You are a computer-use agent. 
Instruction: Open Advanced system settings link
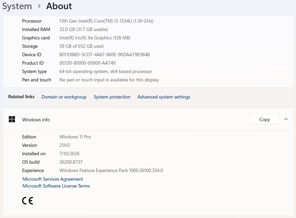coord(164,97)
